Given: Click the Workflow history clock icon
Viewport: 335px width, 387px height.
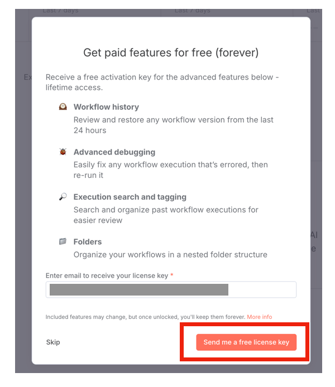Looking at the screenshot, I should [63, 107].
